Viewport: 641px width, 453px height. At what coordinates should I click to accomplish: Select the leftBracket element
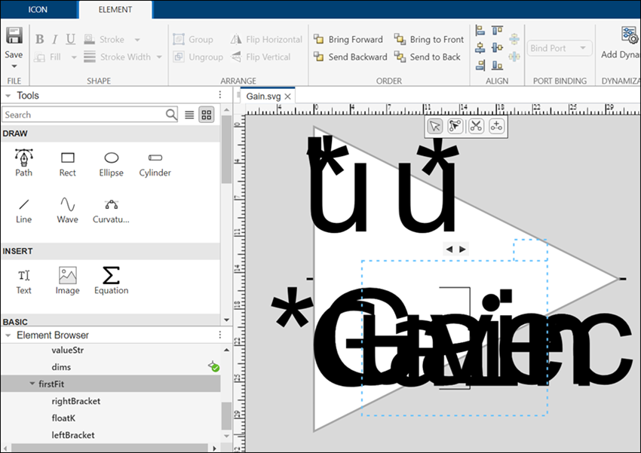point(72,435)
